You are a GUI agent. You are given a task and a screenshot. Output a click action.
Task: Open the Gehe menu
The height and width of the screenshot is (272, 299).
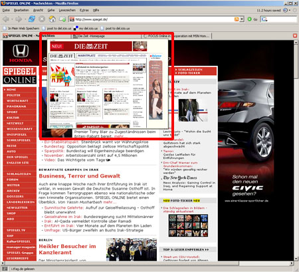click(x=51, y=10)
